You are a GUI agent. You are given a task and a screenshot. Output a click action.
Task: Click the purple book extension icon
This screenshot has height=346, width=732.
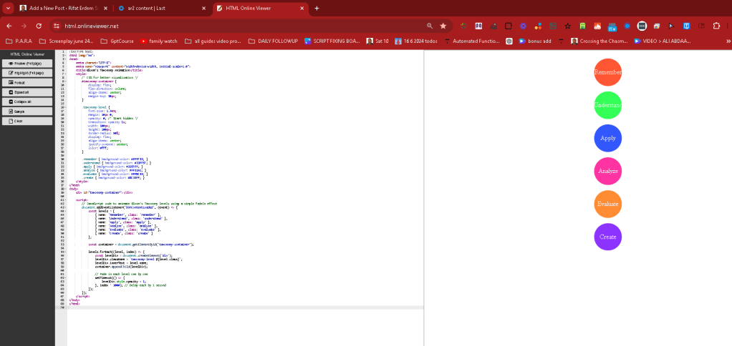pyautogui.click(x=478, y=26)
